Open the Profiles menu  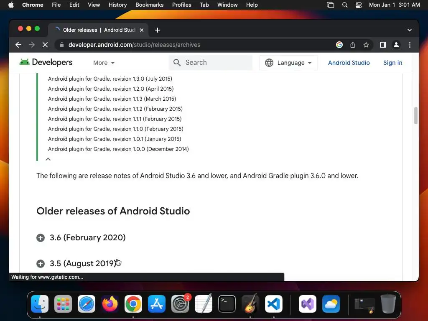[181, 5]
